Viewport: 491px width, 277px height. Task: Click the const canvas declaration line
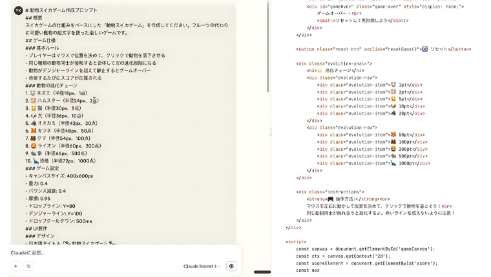point(365,249)
